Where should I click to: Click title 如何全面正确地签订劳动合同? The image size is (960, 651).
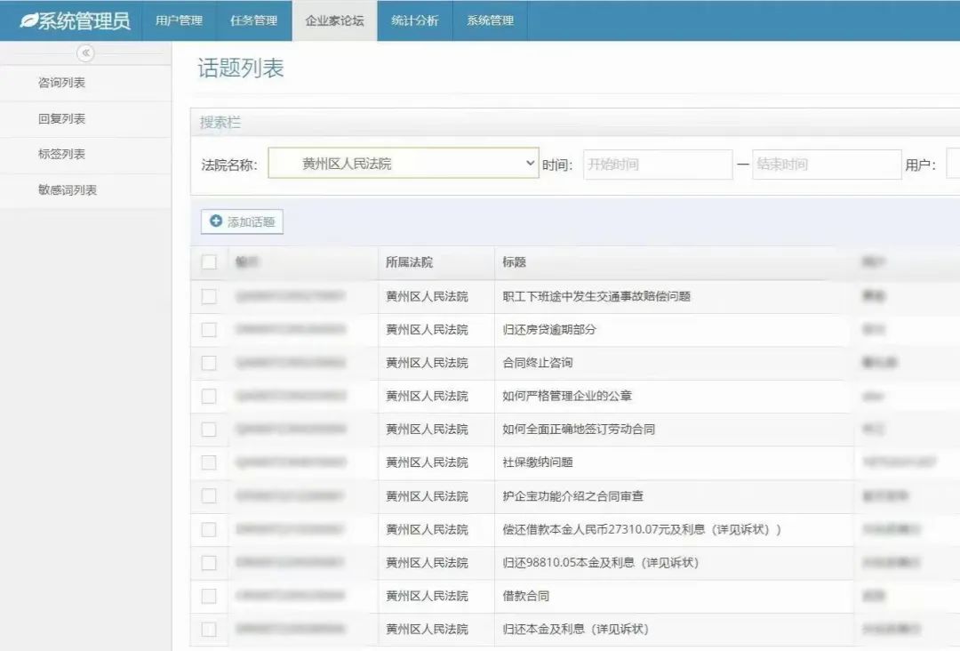(579, 430)
